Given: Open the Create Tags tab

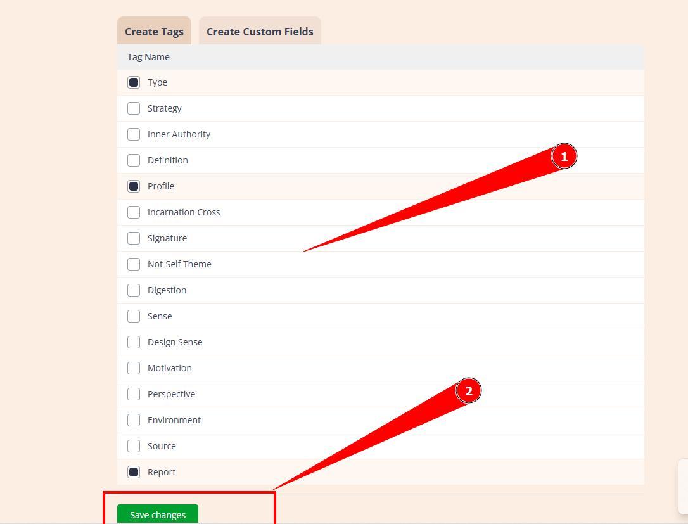Looking at the screenshot, I should click(x=154, y=32).
